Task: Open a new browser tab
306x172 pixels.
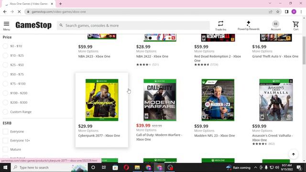Action: tap(61, 4)
